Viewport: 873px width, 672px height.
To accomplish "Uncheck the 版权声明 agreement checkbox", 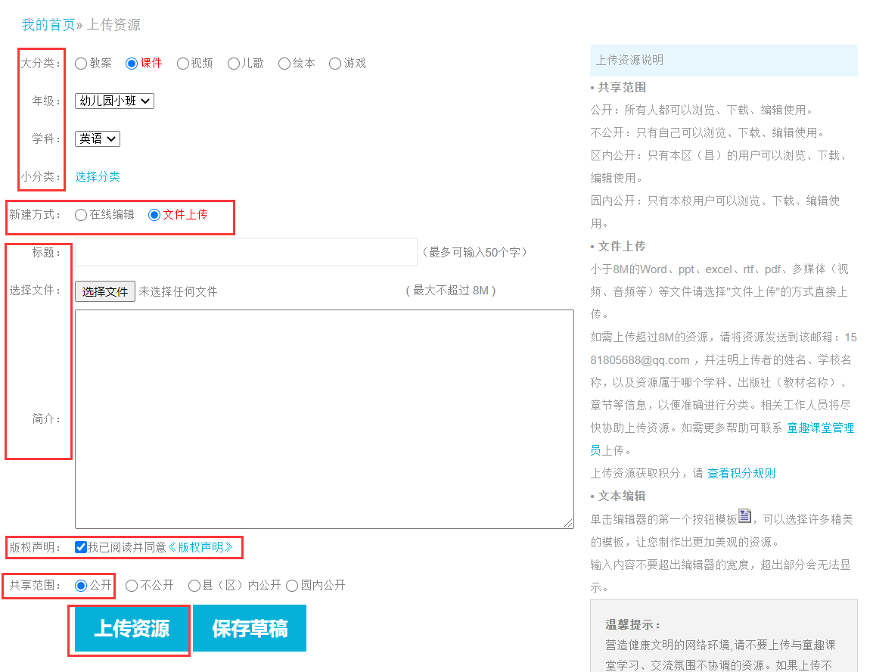I will [81, 547].
